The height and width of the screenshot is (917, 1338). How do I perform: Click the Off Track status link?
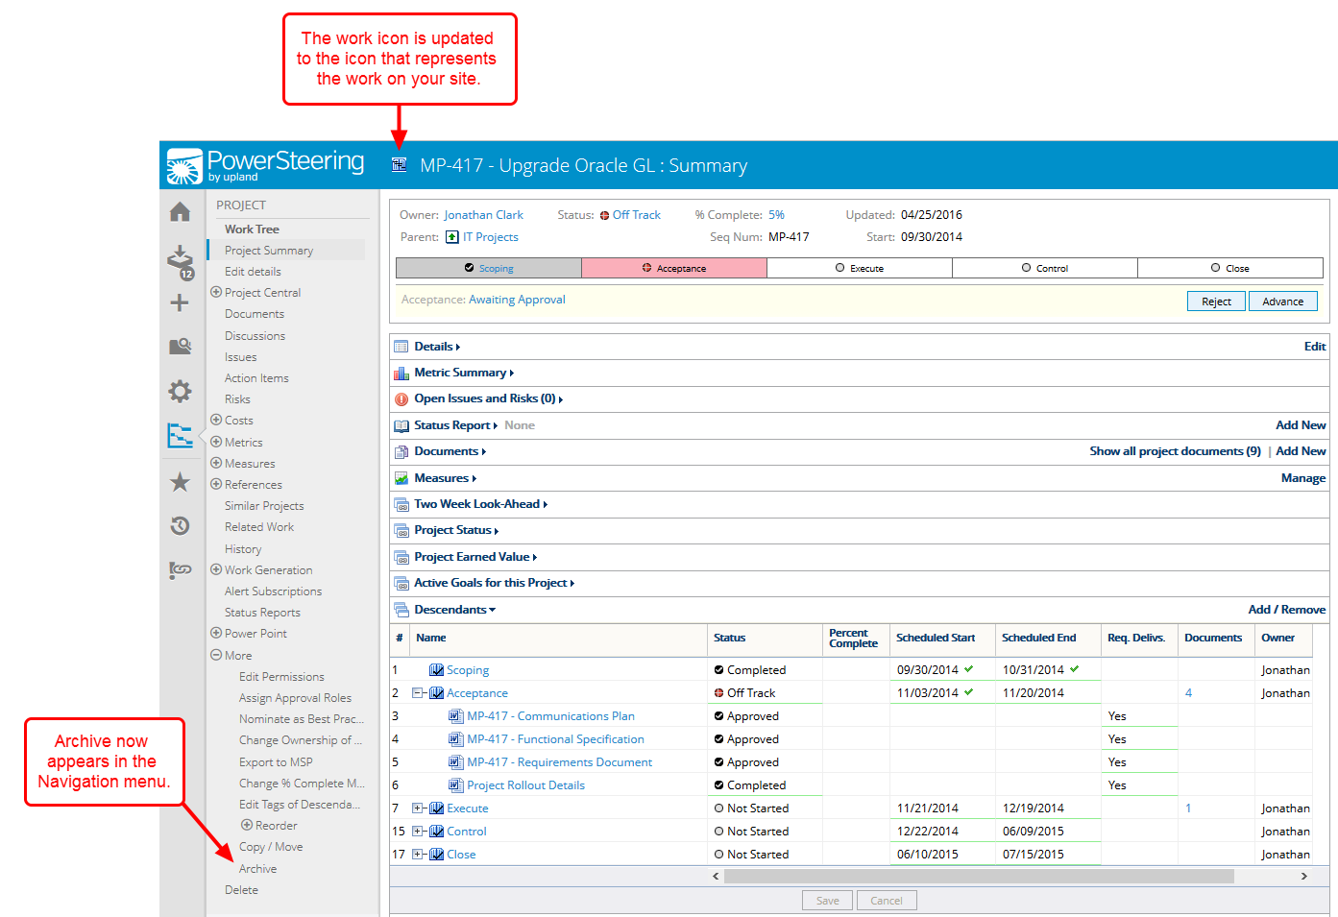pyautogui.click(x=636, y=215)
